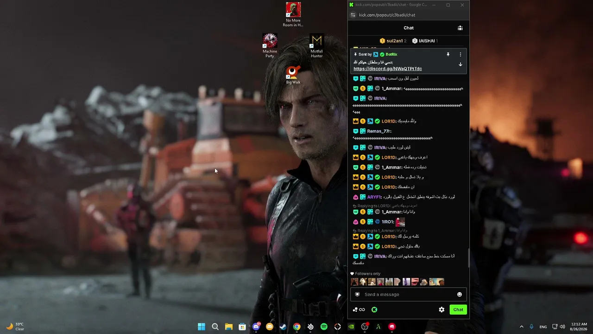Open the pinned message three-dot menu
593x334 pixels.
(x=460, y=54)
